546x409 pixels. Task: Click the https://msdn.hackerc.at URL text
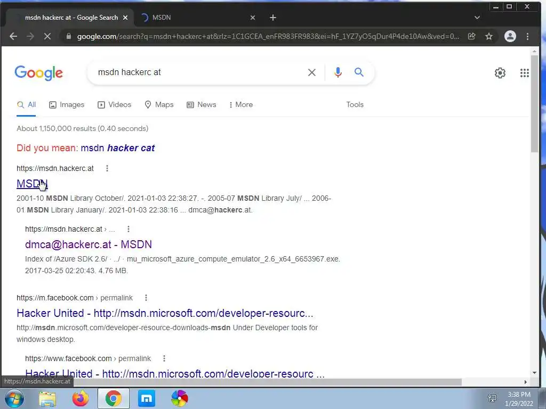(x=55, y=168)
